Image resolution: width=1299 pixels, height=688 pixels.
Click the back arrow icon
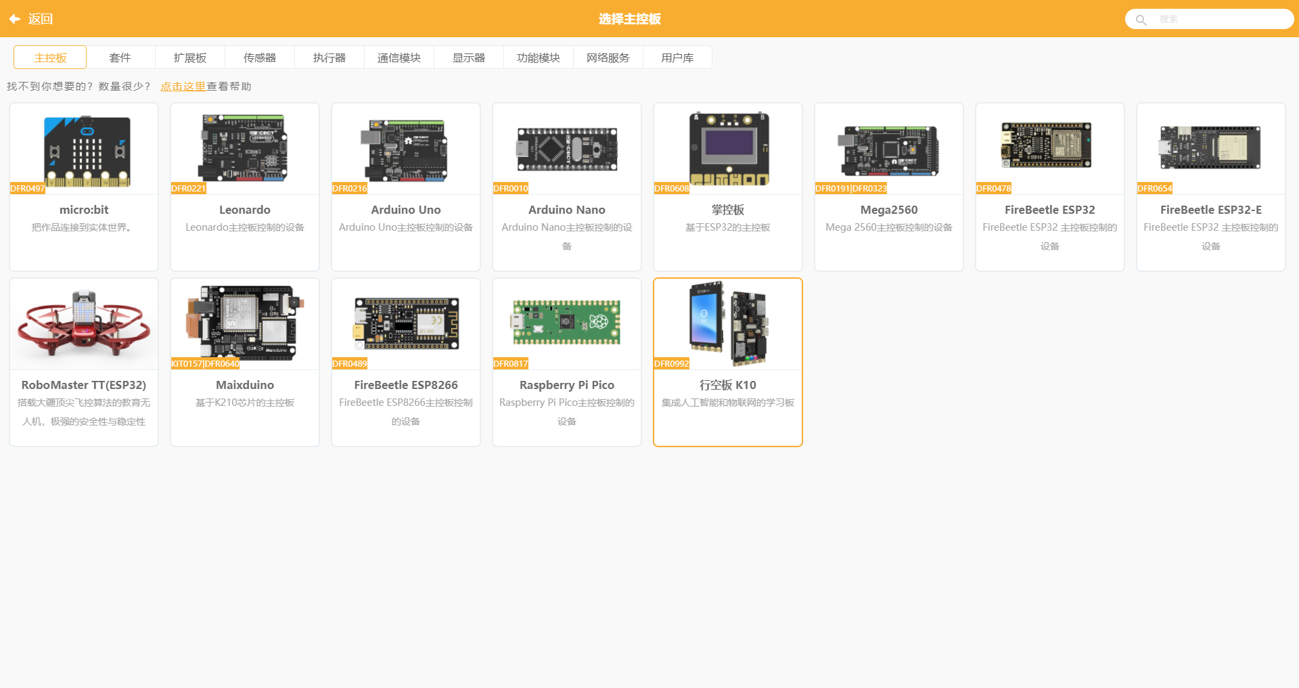(14, 19)
